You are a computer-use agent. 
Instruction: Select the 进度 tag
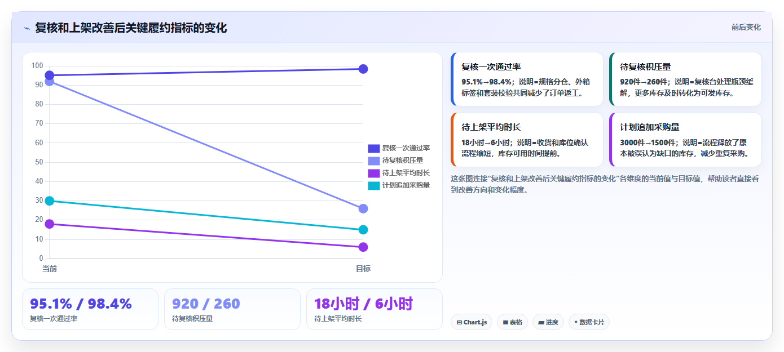click(548, 322)
